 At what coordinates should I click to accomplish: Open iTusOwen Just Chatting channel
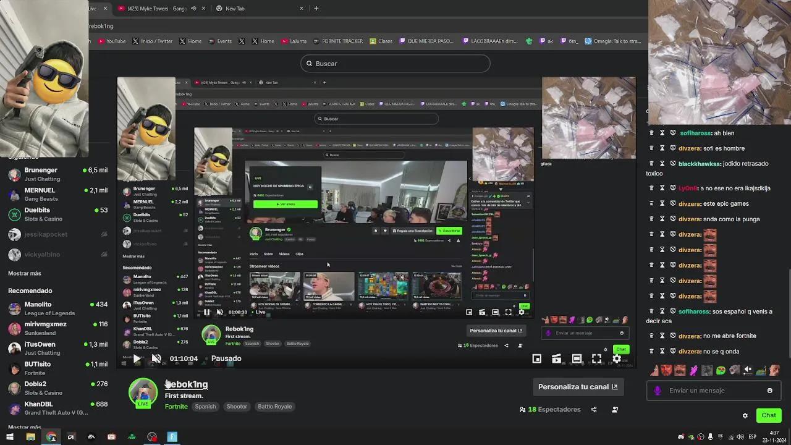tap(58, 348)
